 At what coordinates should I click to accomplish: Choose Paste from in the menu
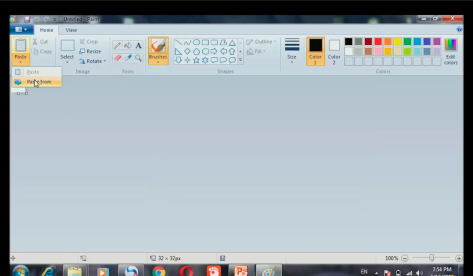pyautogui.click(x=37, y=81)
